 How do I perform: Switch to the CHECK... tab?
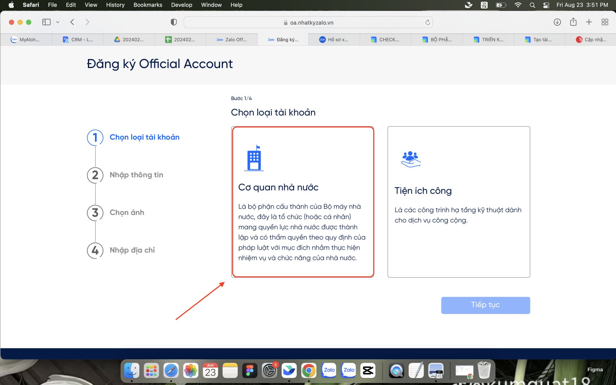[x=385, y=40]
